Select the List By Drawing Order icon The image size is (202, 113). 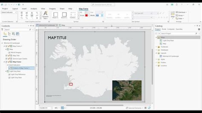5,34
